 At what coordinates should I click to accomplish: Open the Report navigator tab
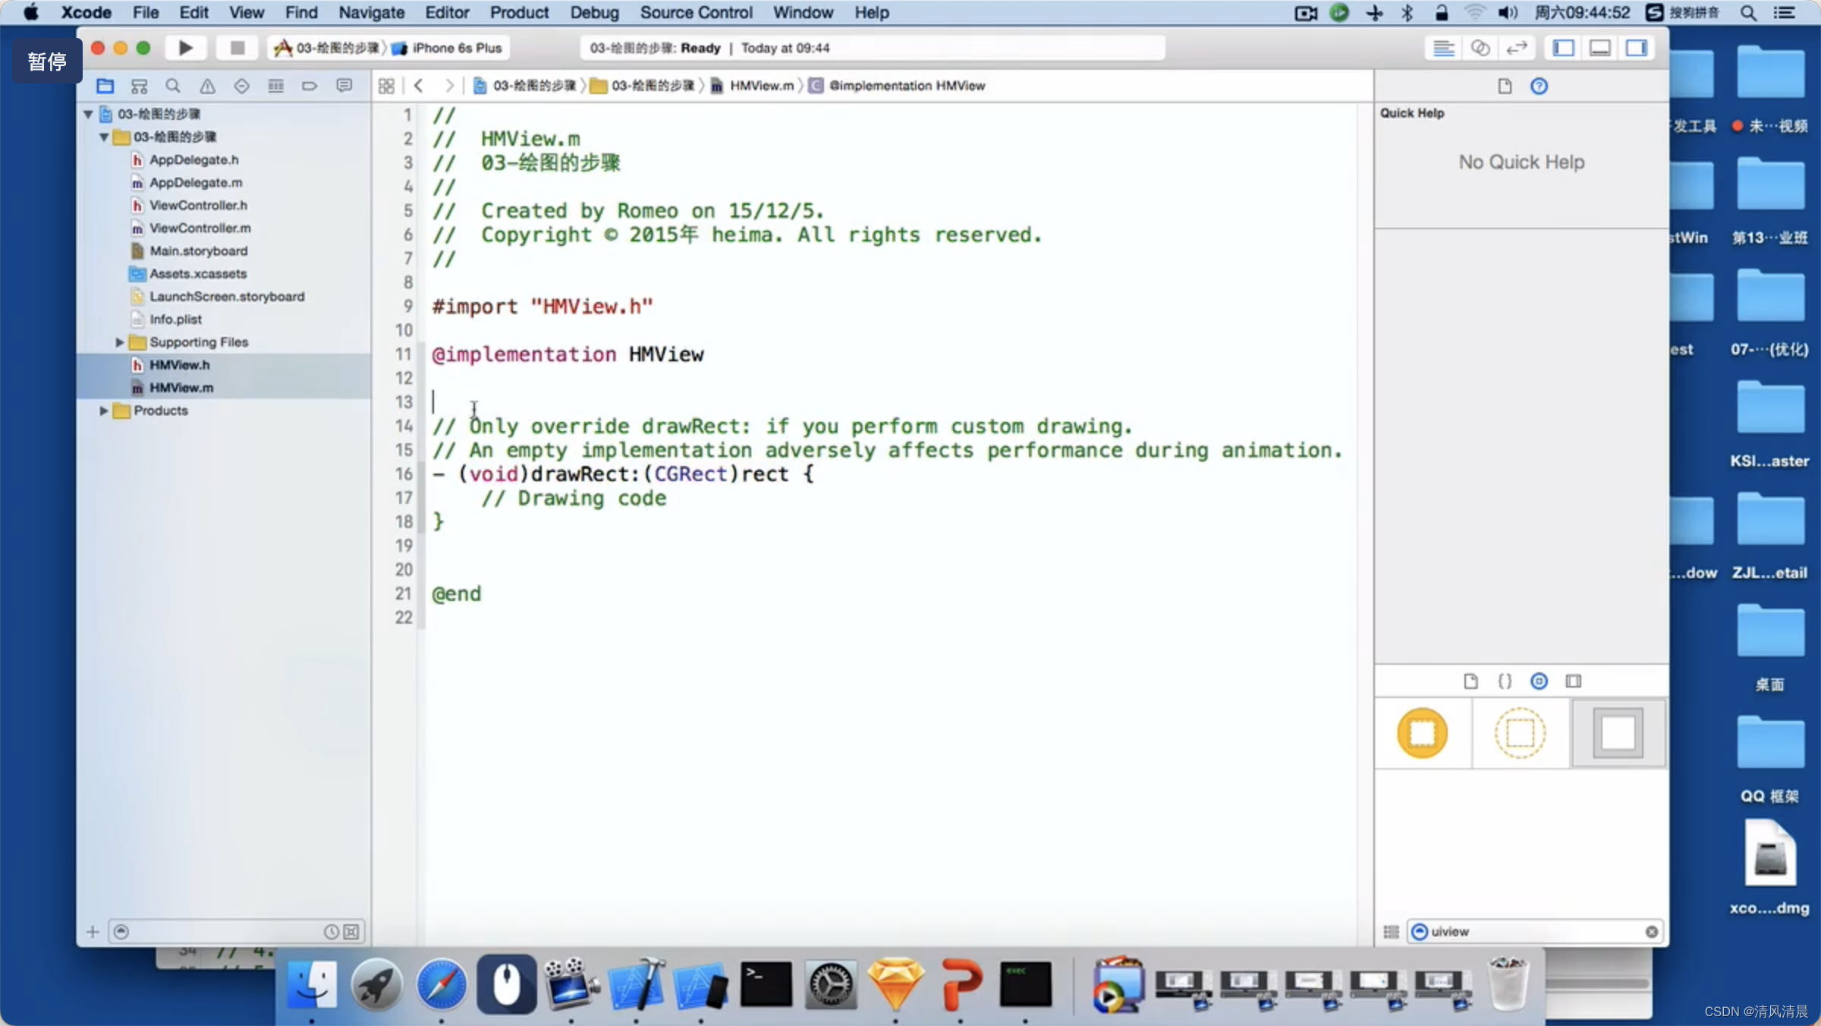pos(344,86)
